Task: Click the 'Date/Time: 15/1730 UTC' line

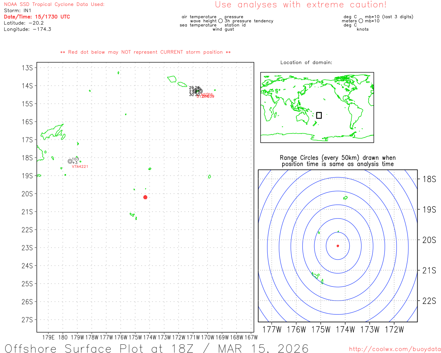Action: pos(37,17)
